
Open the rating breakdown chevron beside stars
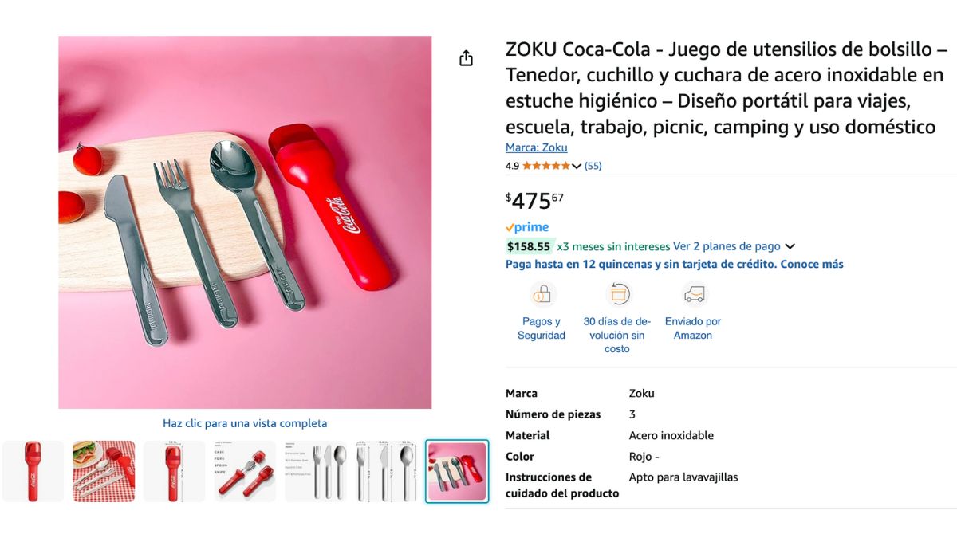[x=577, y=167]
